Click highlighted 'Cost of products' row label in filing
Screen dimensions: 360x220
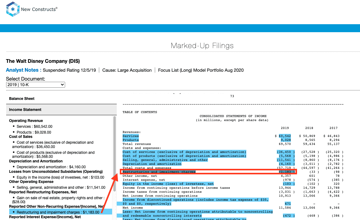[x=184, y=156]
